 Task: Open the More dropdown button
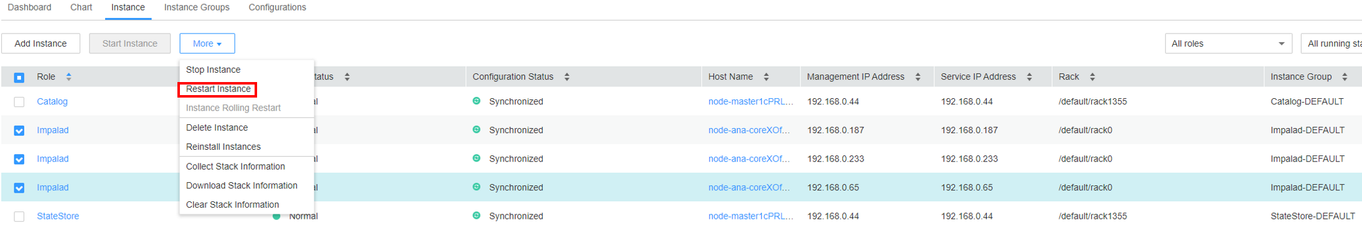click(207, 44)
